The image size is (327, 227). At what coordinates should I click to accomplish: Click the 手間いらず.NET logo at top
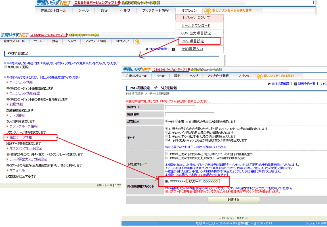(54, 3)
